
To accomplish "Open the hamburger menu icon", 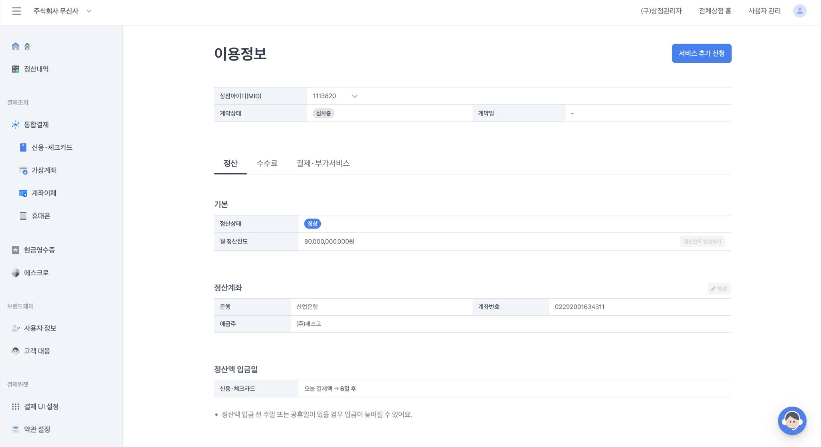I will (16, 11).
